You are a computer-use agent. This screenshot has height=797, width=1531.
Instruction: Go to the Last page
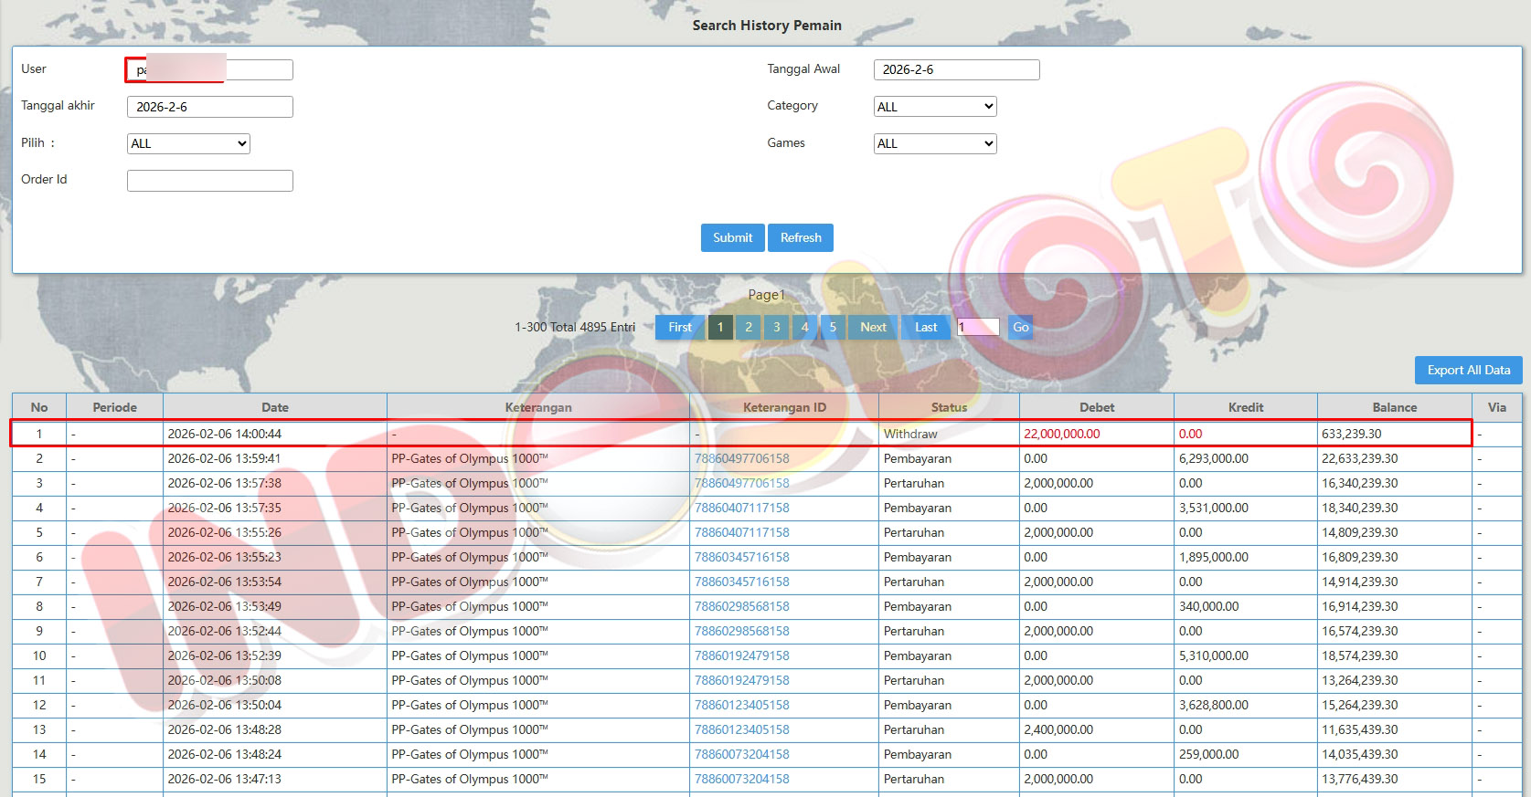coord(926,327)
